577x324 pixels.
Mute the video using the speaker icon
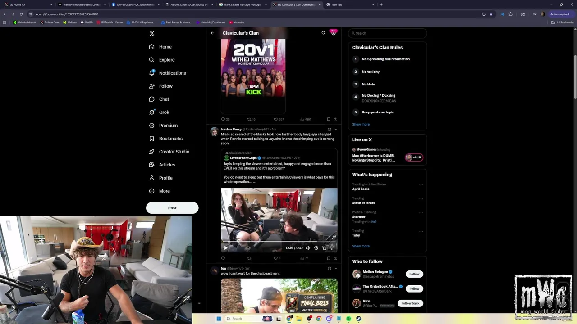(308, 248)
